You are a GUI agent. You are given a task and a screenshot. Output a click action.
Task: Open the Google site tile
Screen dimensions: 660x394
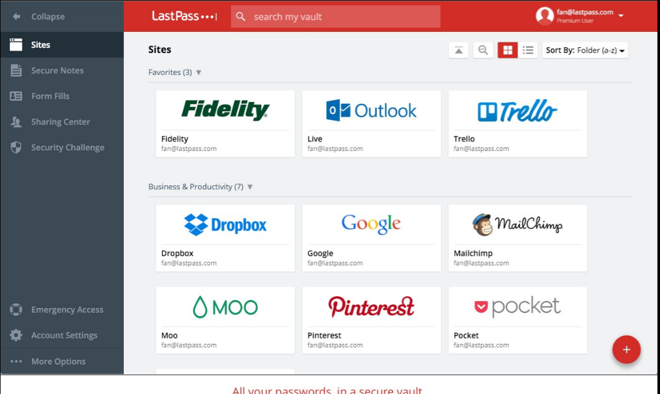371,238
